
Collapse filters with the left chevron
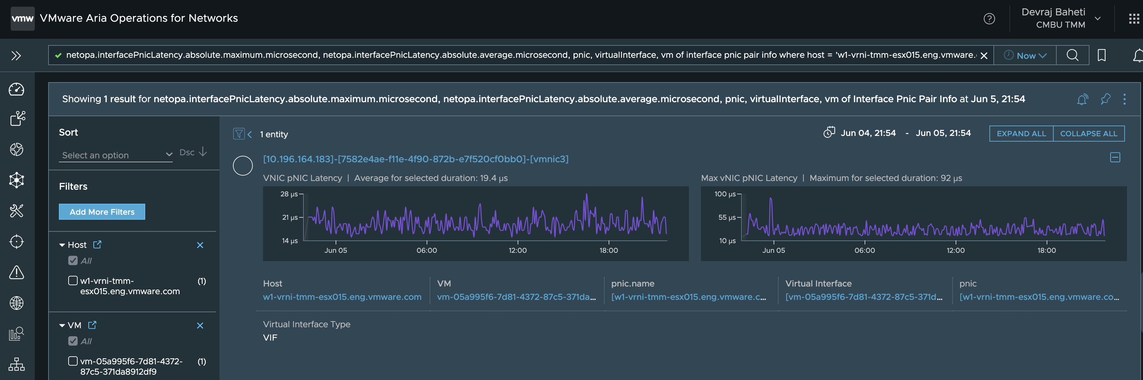[x=249, y=134]
